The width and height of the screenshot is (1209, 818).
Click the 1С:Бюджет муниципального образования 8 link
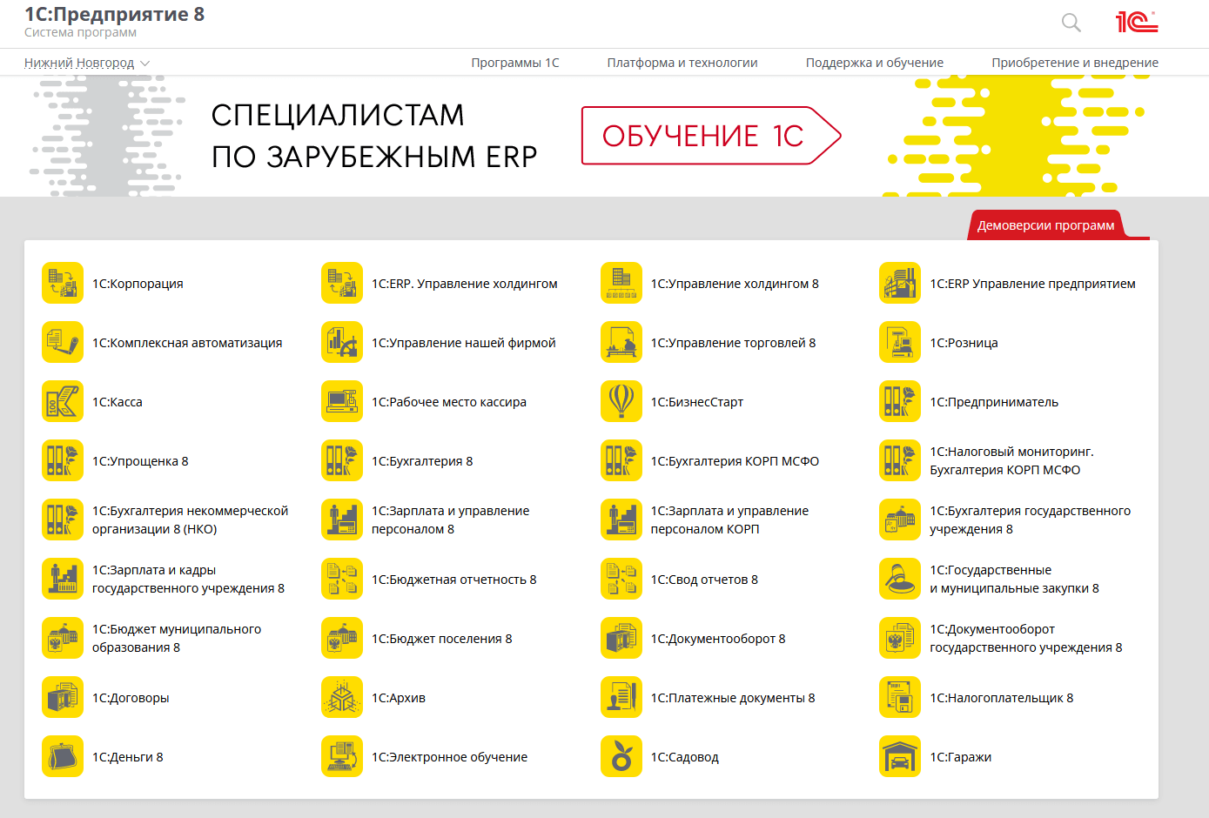177,639
